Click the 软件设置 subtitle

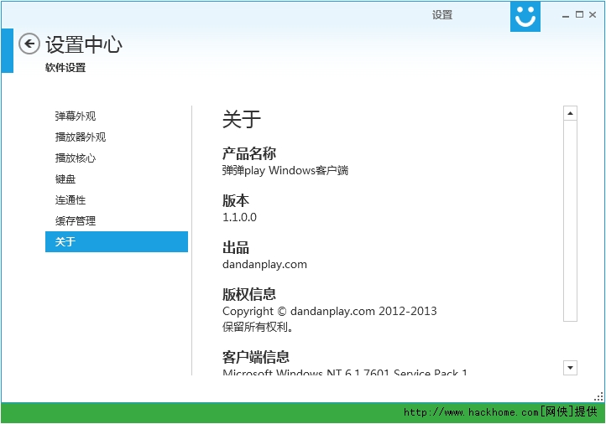click(65, 68)
